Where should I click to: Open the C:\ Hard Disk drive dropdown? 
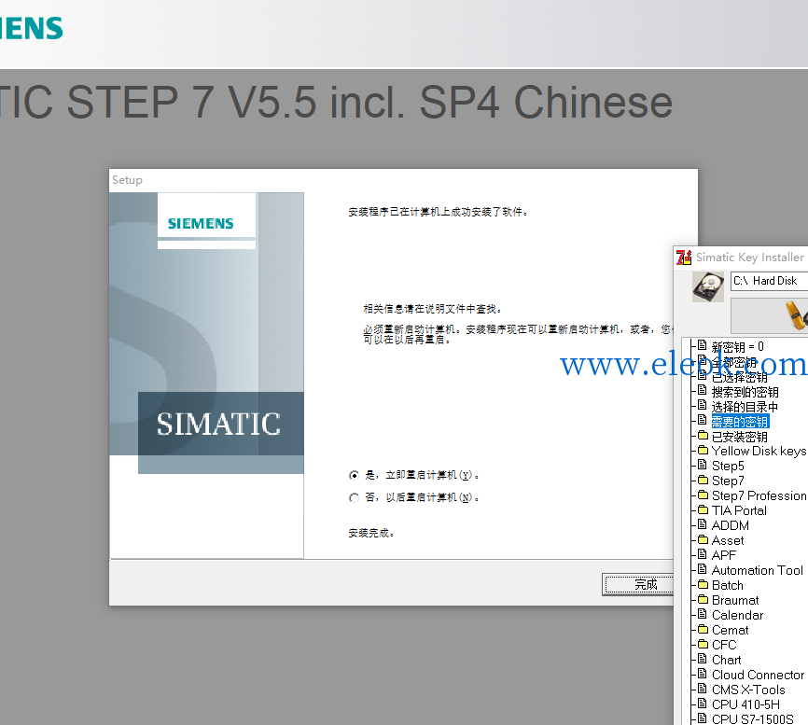click(769, 282)
